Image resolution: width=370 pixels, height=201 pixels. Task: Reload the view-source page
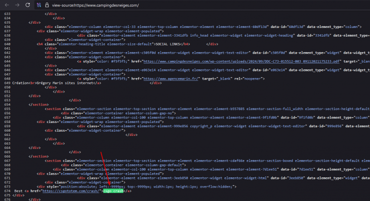(27, 5)
